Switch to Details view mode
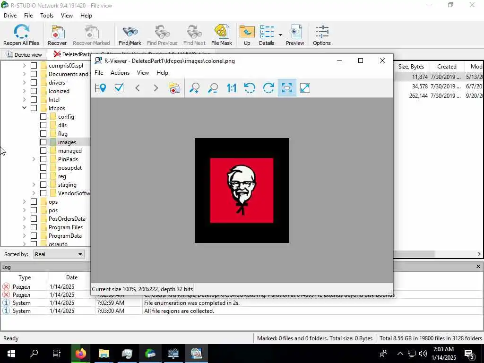The height and width of the screenshot is (363, 484). pos(267,35)
